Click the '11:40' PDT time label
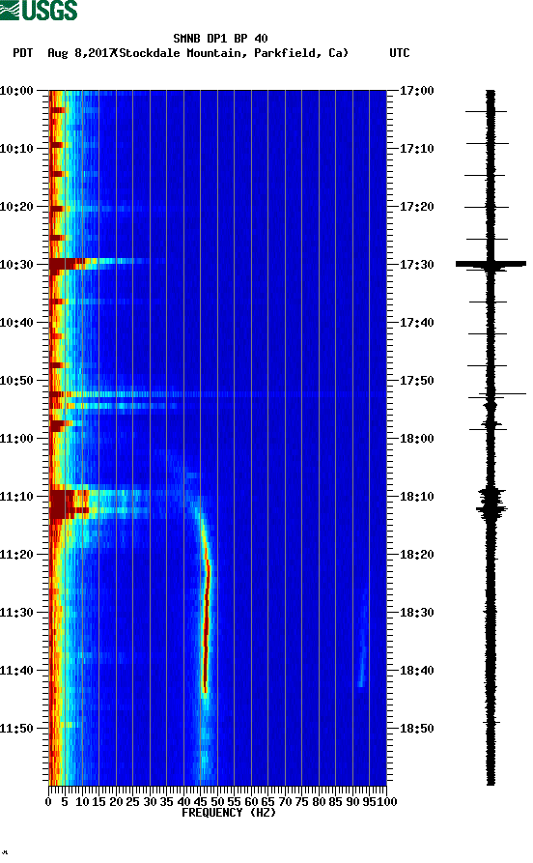 tap(16, 671)
